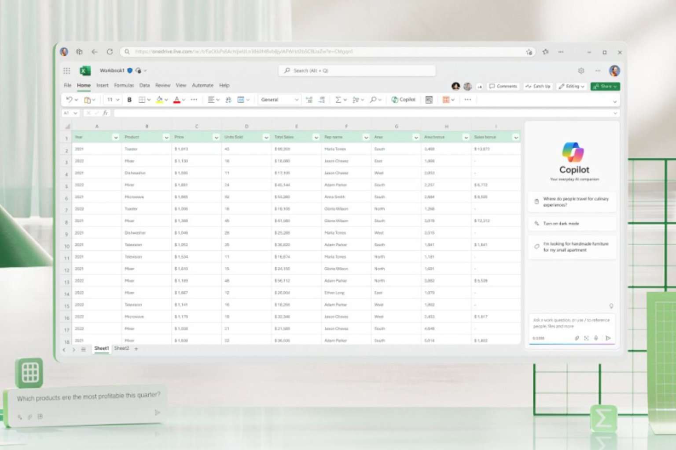Click the insert function fx icon
Viewport: 676px width, 450px height.
(x=106, y=113)
